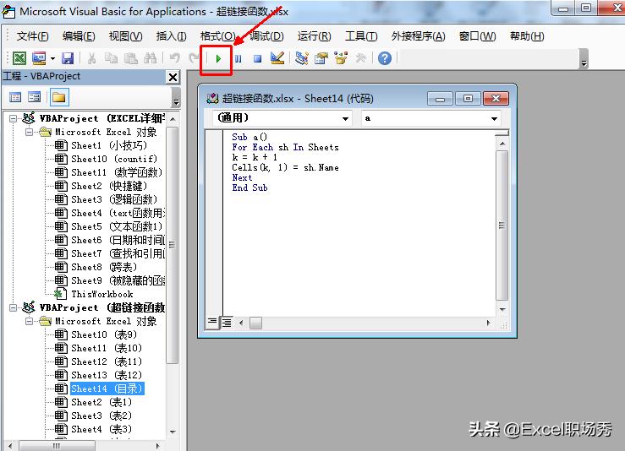This screenshot has width=625, height=451.
Task: Click the code window vertical scrollbar thumb
Action: (502, 225)
